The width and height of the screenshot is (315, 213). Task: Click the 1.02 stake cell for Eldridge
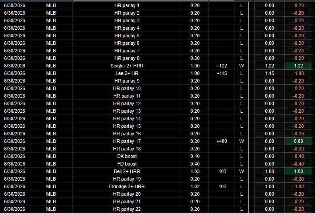(x=195, y=186)
